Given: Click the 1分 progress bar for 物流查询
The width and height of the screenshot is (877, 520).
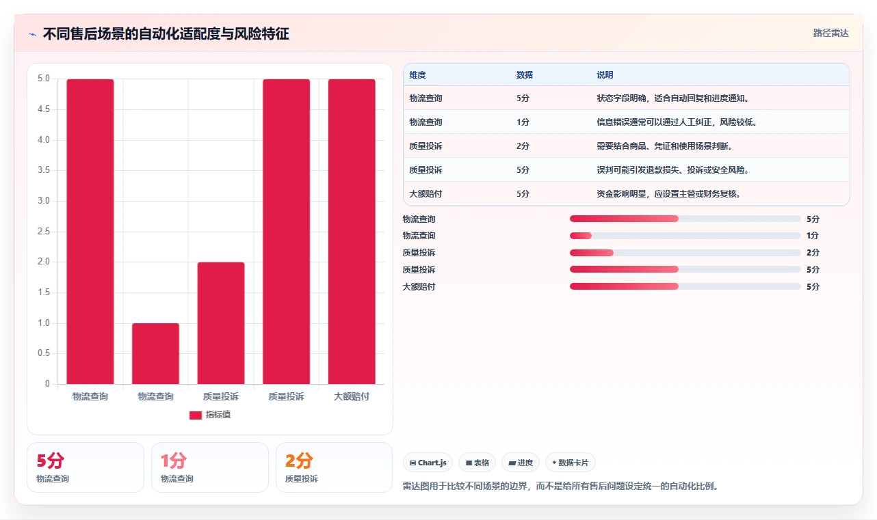Looking at the screenshot, I should coord(685,236).
